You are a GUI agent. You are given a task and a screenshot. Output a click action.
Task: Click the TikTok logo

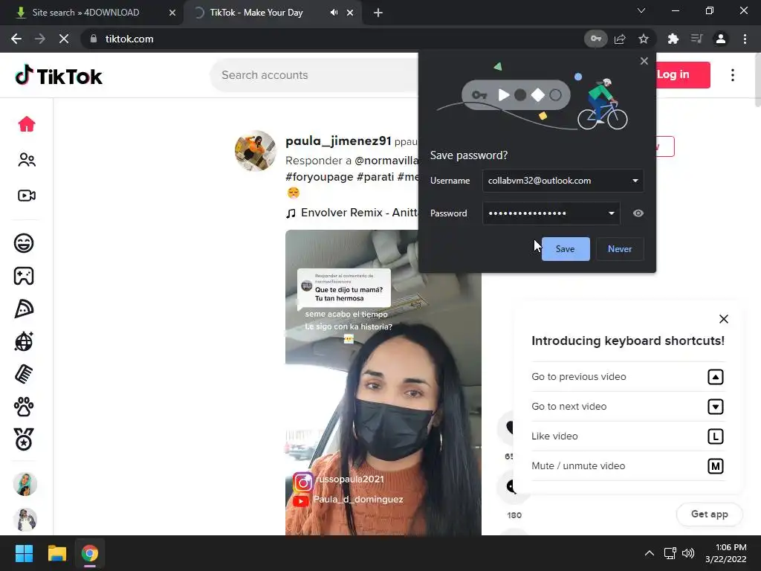coord(59,75)
